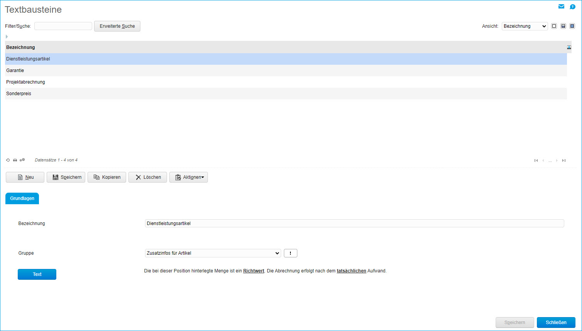
Task: Refresh the record list
Action: pos(8,160)
